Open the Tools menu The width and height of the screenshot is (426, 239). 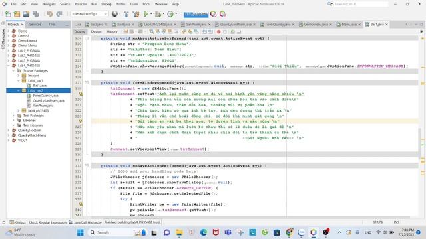tap(146, 4)
